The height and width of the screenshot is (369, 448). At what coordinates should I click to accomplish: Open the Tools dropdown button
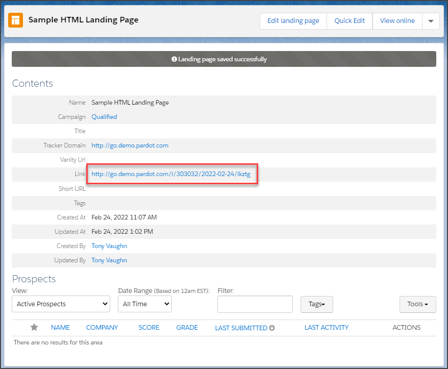418,304
